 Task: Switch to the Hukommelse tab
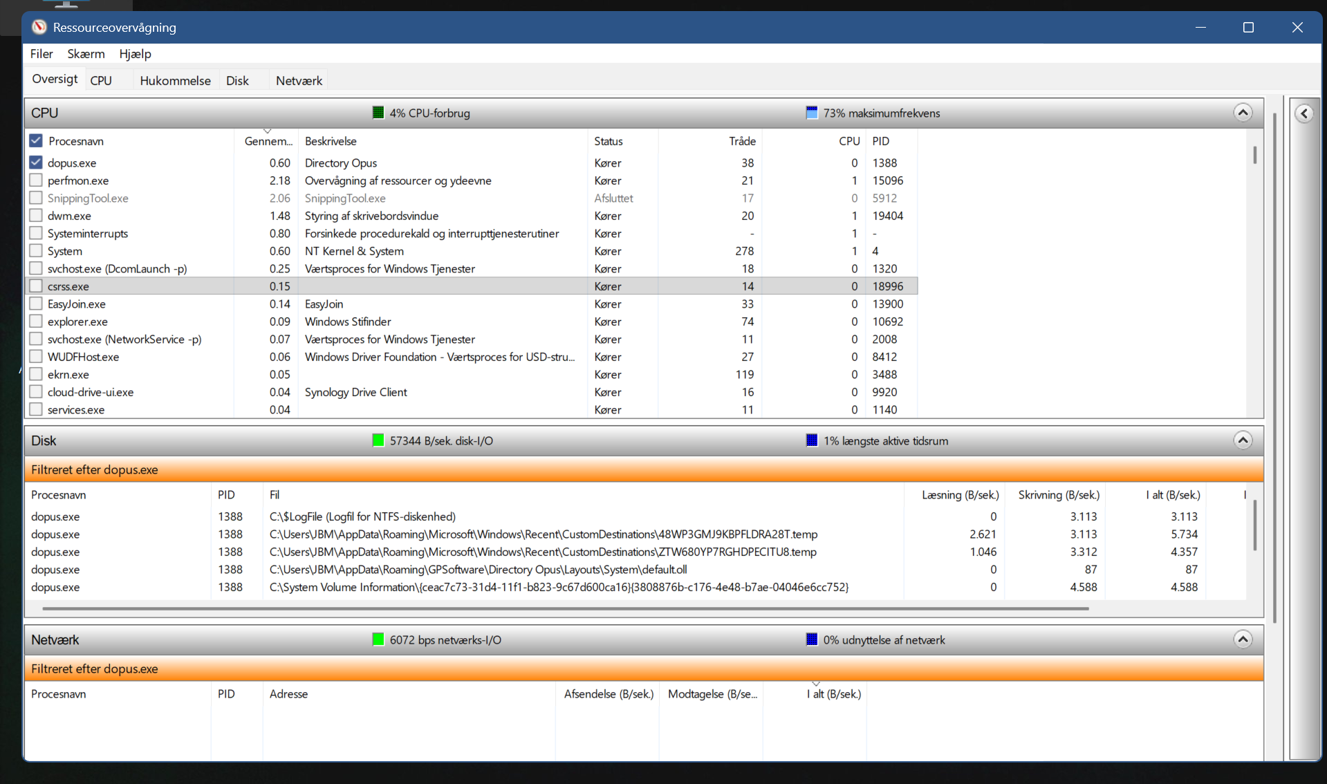click(175, 80)
